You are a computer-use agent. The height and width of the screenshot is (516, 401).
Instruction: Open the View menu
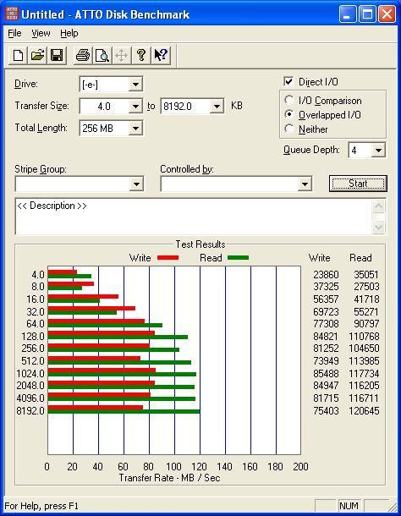(41, 33)
